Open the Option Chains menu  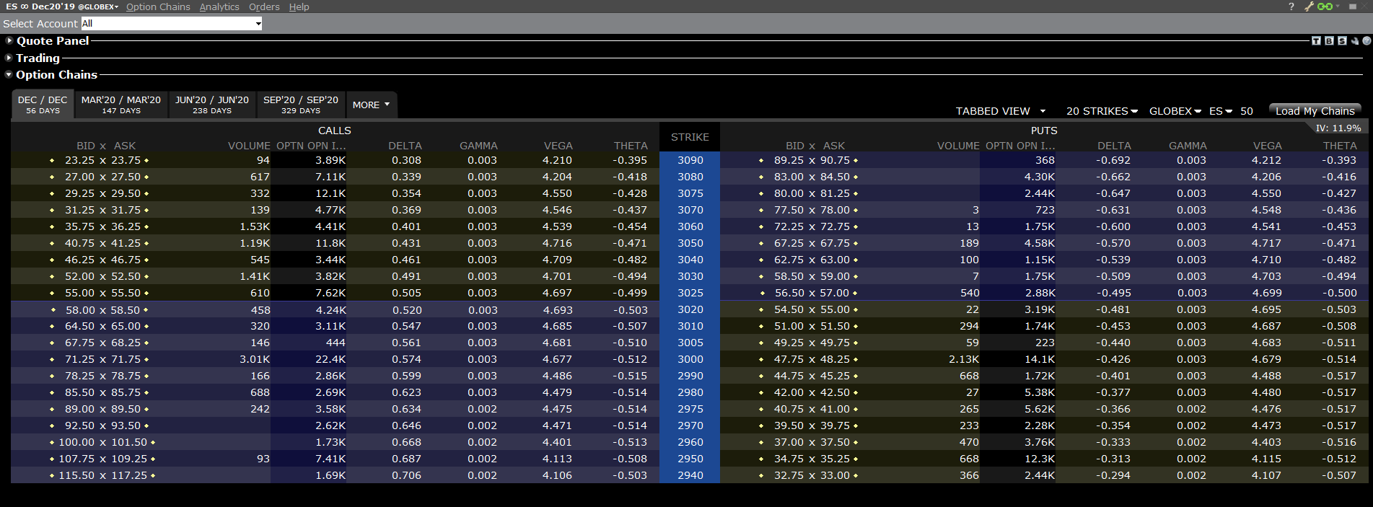[x=158, y=6]
